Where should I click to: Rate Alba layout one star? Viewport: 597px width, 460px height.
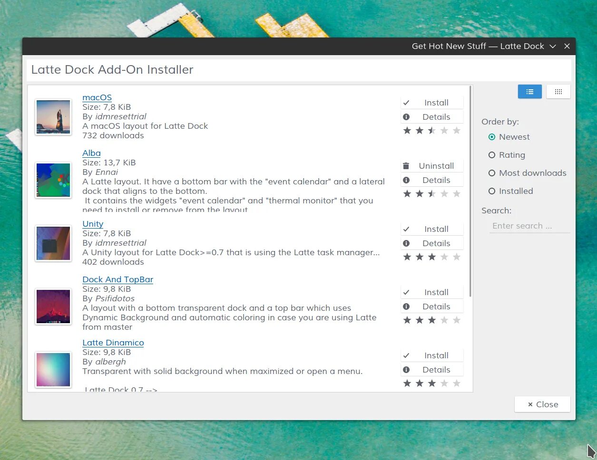[x=407, y=193]
